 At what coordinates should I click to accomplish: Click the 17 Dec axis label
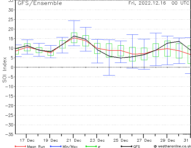(27, 140)
